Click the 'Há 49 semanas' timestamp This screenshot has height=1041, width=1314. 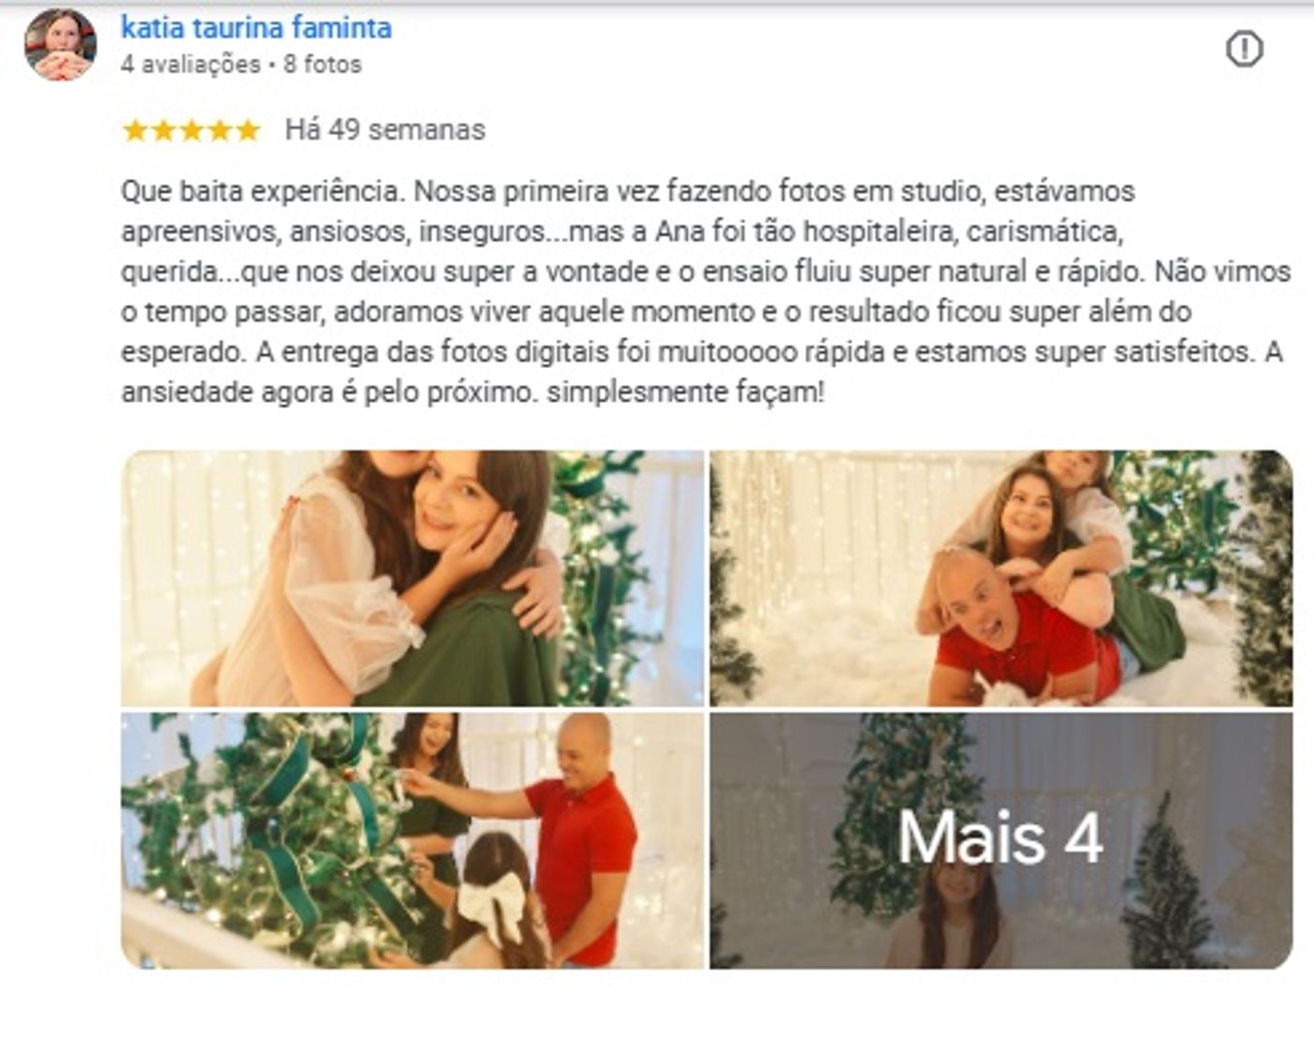point(385,130)
